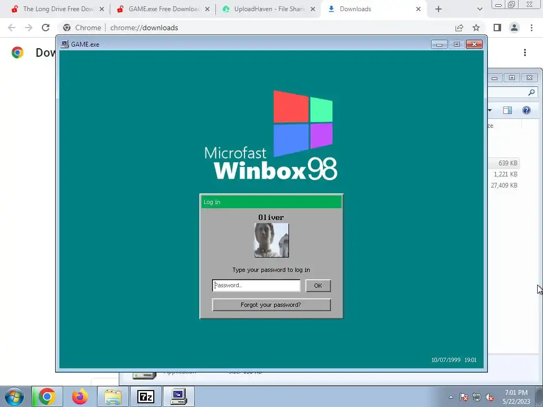
Task: Go back in Chrome
Action: coord(12,28)
